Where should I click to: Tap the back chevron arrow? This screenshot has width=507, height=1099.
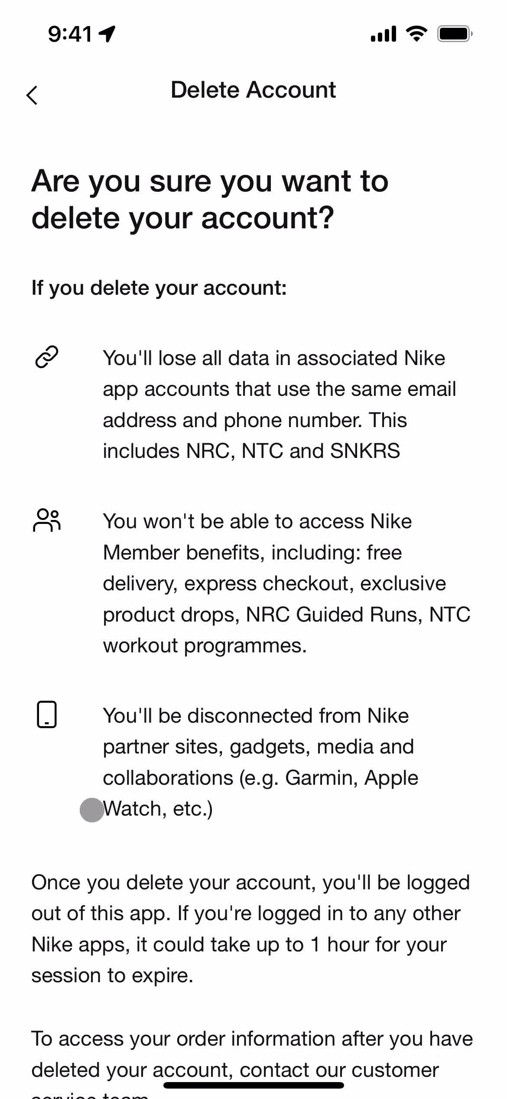(x=32, y=95)
